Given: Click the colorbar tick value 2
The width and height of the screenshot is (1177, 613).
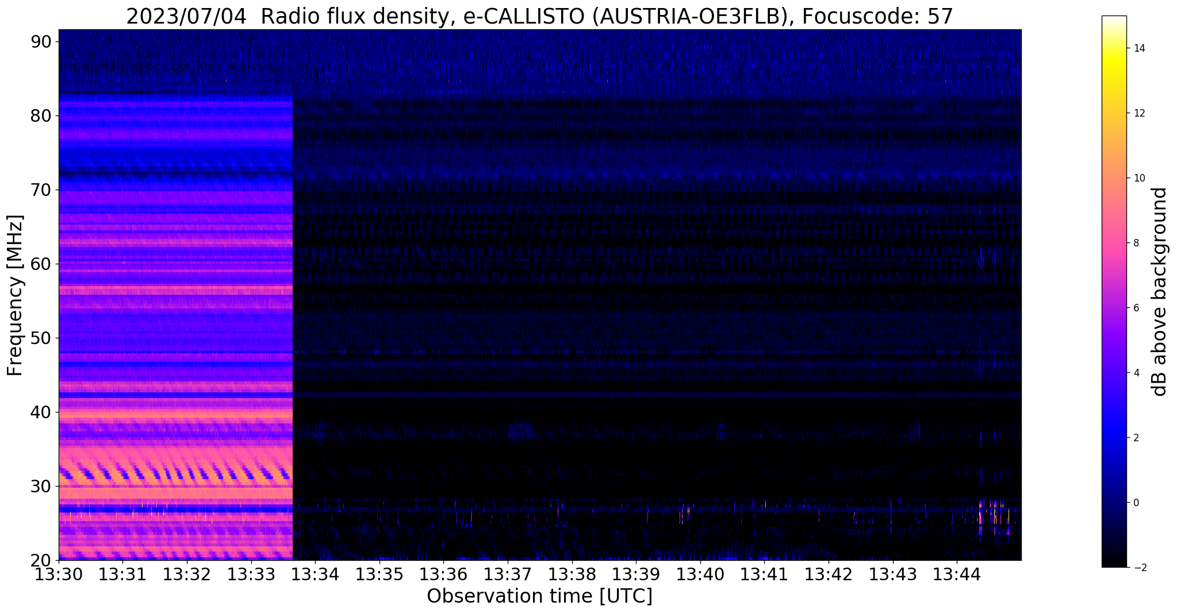Looking at the screenshot, I should pos(1136,438).
